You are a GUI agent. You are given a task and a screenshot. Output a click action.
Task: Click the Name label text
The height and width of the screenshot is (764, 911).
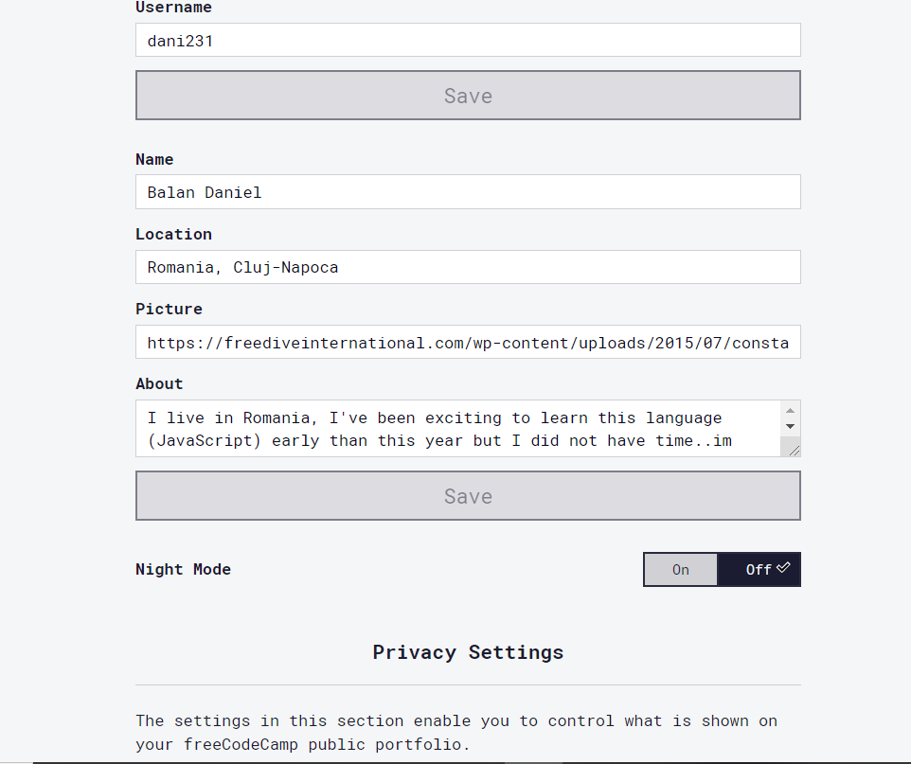point(154,159)
